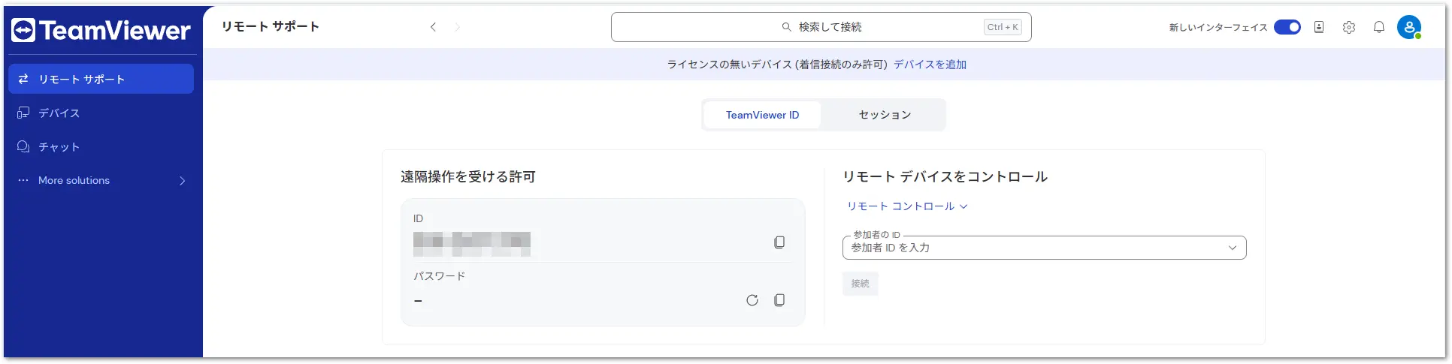Open リモート サポート in sidebar
The height and width of the screenshot is (364, 1452).
tap(101, 79)
